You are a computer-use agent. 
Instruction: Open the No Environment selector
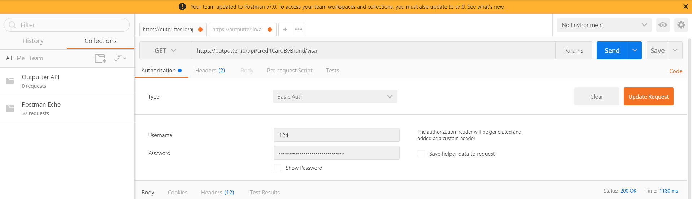[604, 25]
